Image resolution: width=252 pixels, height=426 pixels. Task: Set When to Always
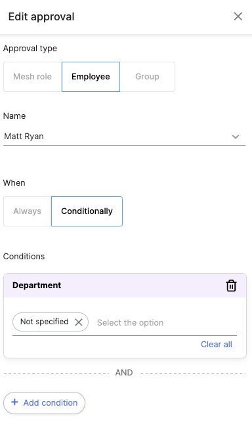(28, 211)
